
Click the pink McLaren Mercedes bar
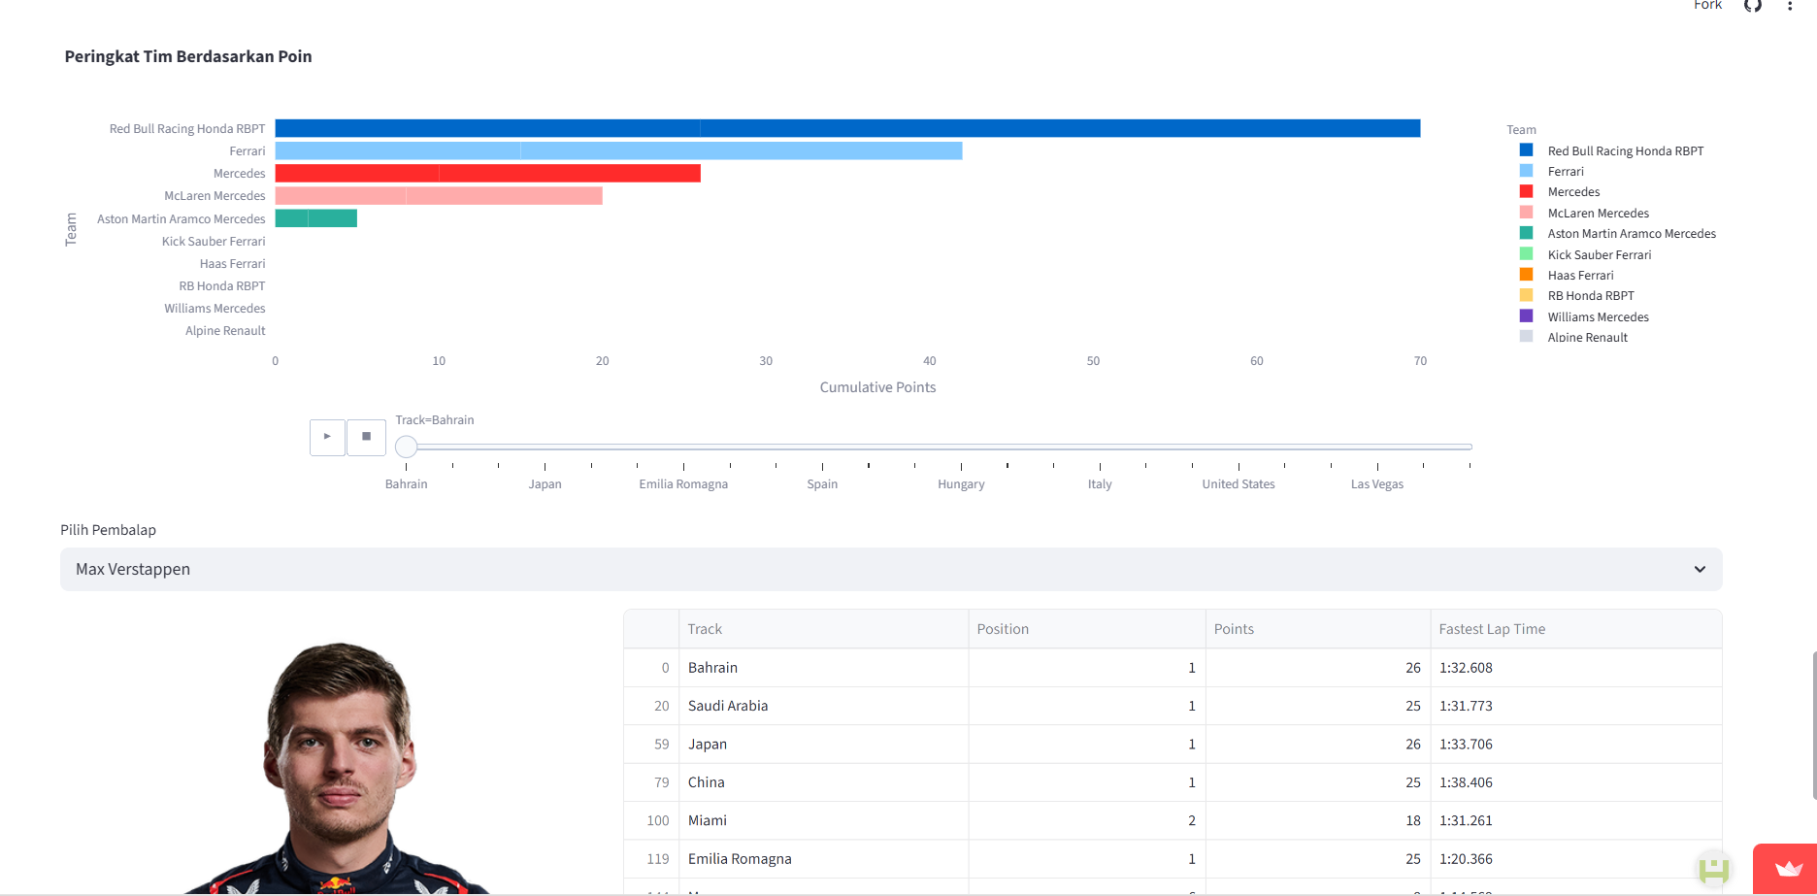pos(439,195)
